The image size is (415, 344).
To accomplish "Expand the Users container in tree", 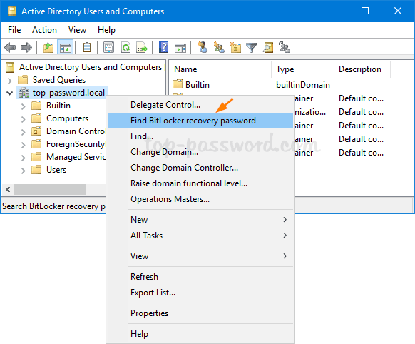I will [x=24, y=171].
